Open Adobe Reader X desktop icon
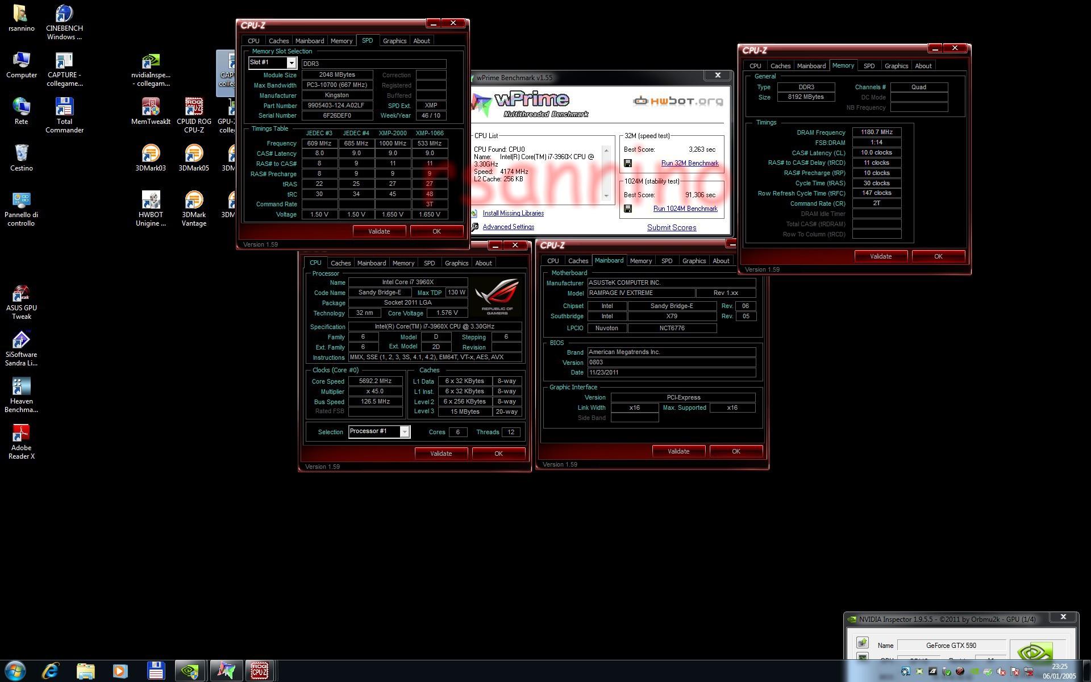 21,442
